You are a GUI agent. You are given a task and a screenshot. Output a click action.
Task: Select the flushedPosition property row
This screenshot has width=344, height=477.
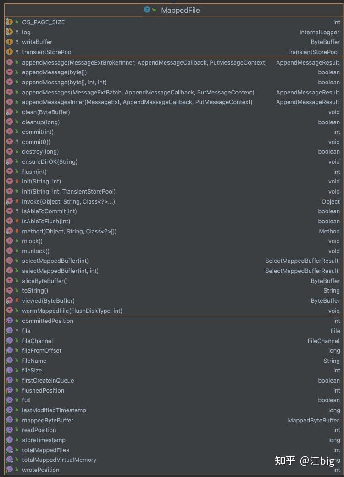(x=43, y=390)
